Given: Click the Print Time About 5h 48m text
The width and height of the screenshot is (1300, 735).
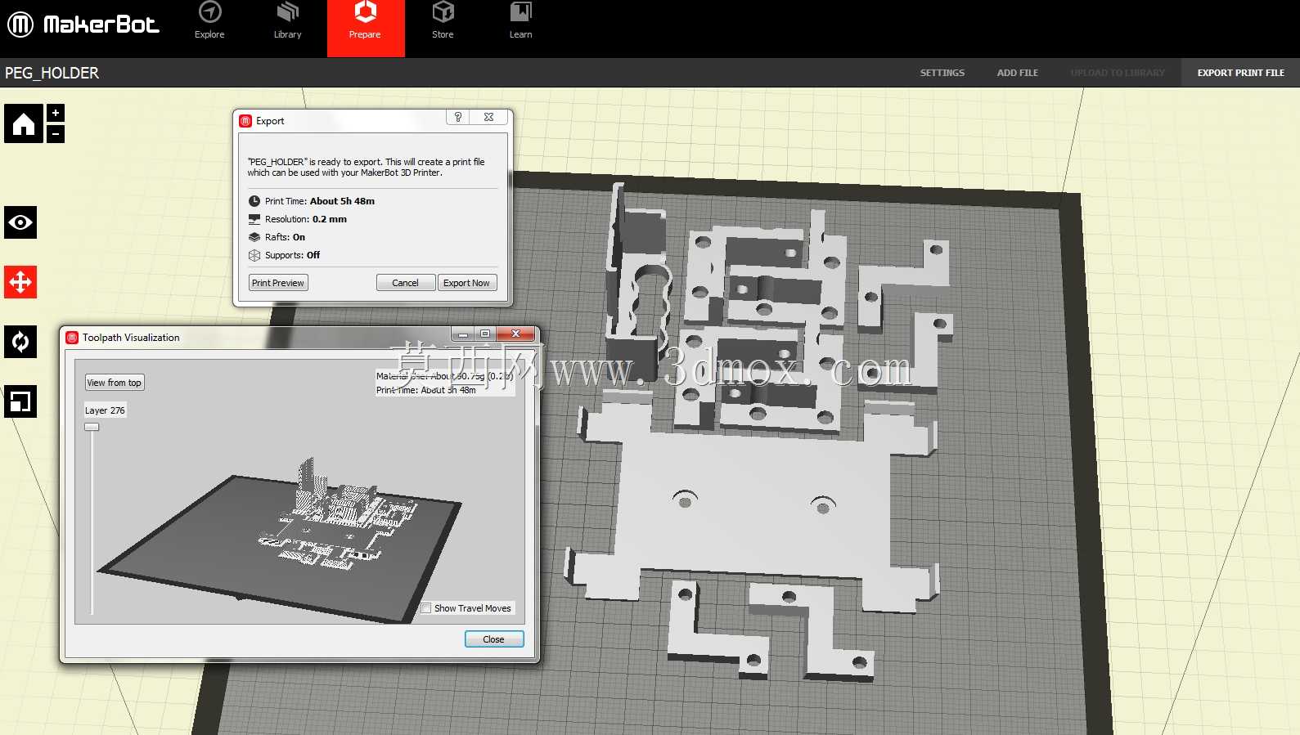Looking at the screenshot, I should [x=320, y=201].
